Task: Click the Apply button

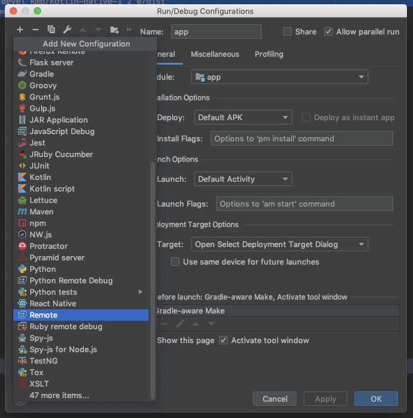Action: pos(325,399)
